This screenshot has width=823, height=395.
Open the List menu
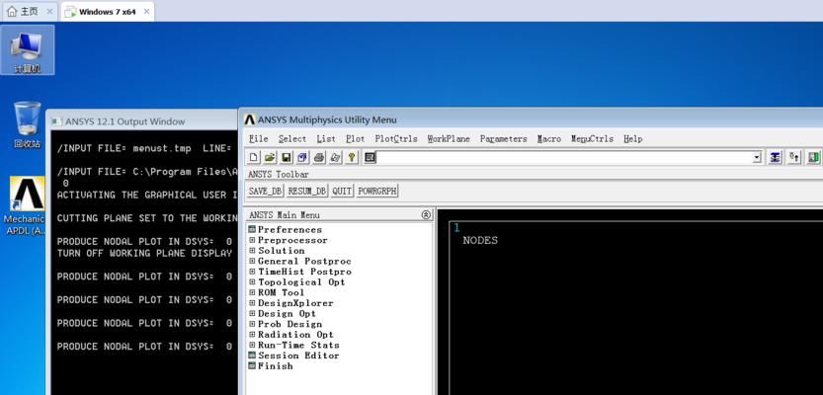pyautogui.click(x=326, y=139)
